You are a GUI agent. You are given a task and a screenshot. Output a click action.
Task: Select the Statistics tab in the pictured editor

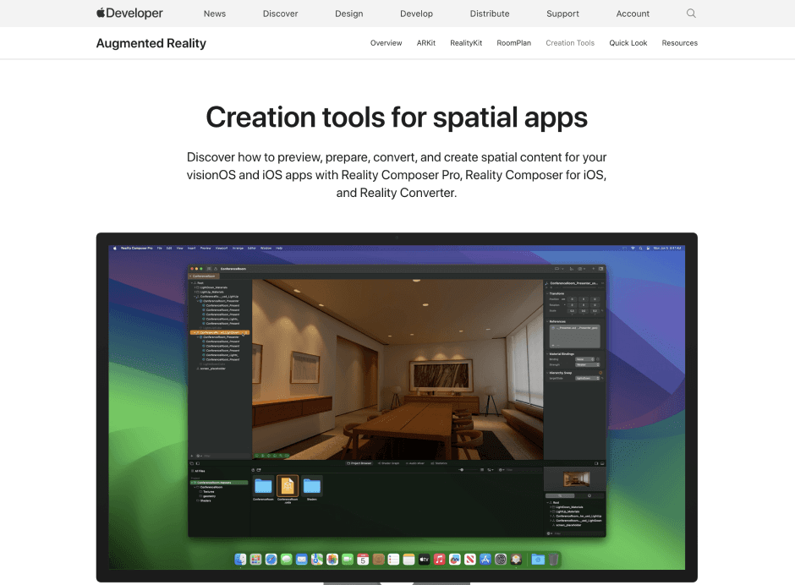[x=439, y=463]
